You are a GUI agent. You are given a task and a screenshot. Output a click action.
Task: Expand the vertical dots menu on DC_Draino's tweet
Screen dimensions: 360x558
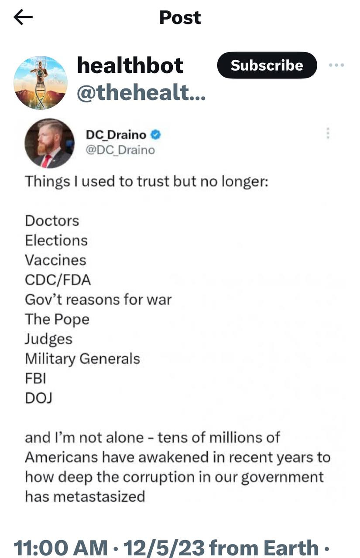(x=328, y=133)
